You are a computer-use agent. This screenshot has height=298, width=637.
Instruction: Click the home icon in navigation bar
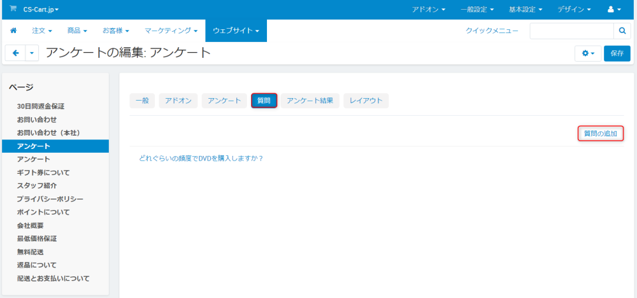tap(13, 31)
